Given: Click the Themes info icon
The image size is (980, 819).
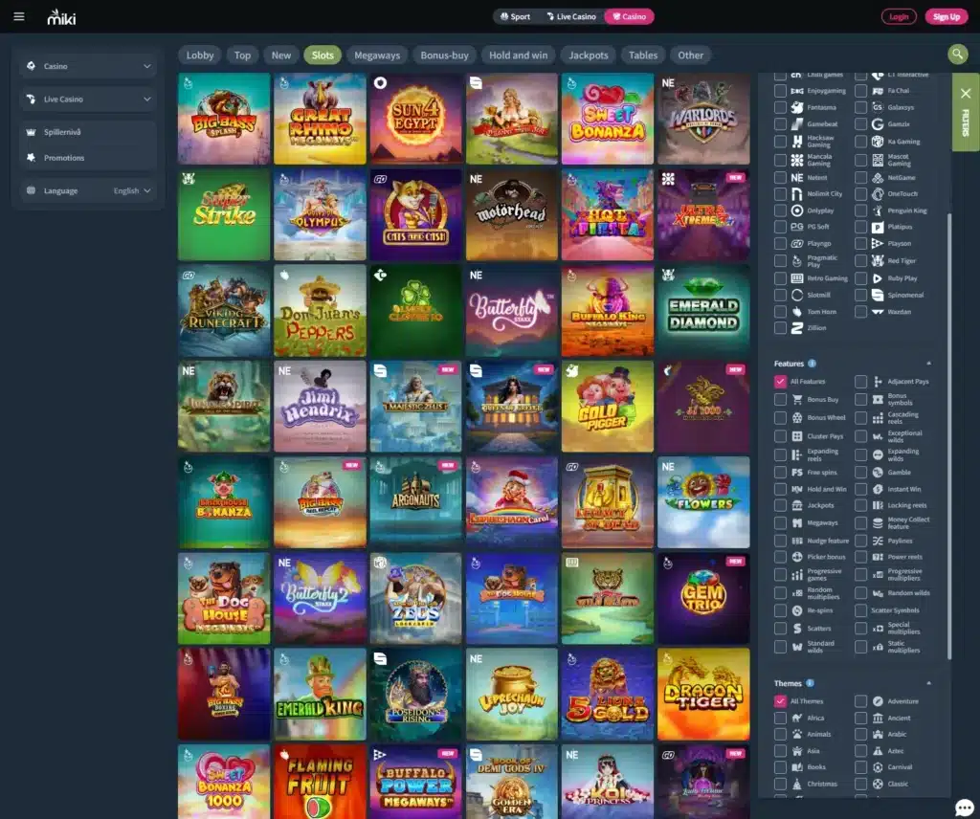Looking at the screenshot, I should [x=810, y=683].
